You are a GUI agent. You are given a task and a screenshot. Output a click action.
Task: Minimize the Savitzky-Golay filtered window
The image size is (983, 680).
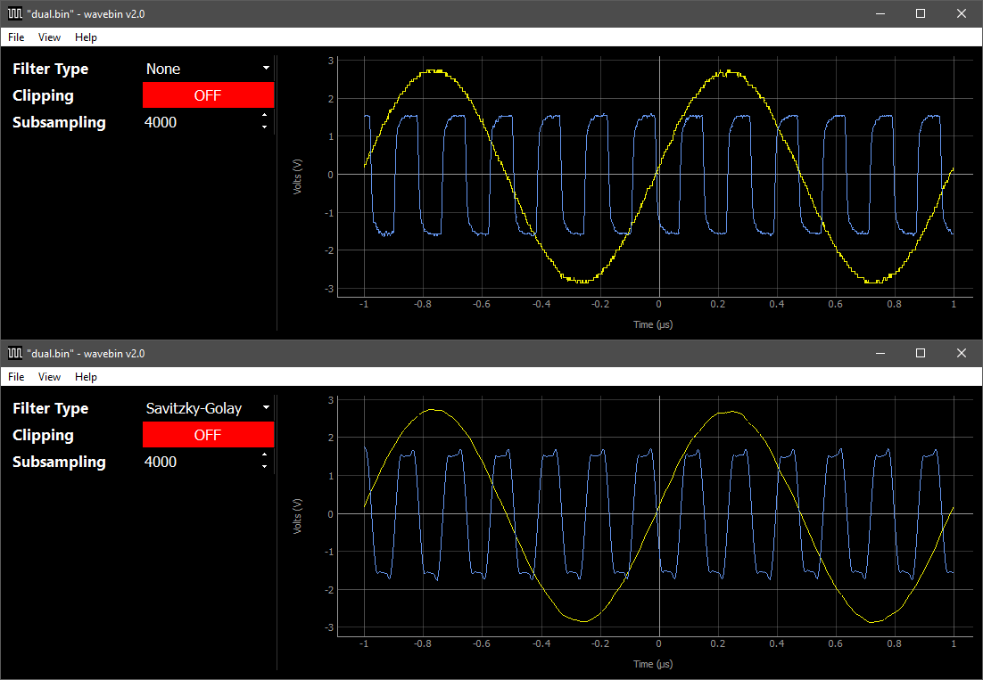point(880,353)
